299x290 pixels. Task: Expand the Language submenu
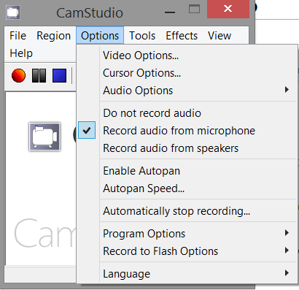[x=187, y=274]
